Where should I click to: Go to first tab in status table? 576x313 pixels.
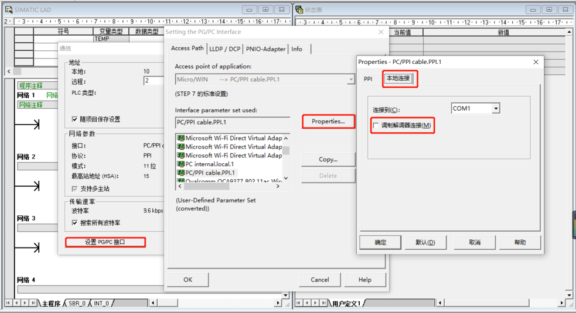[299, 302]
